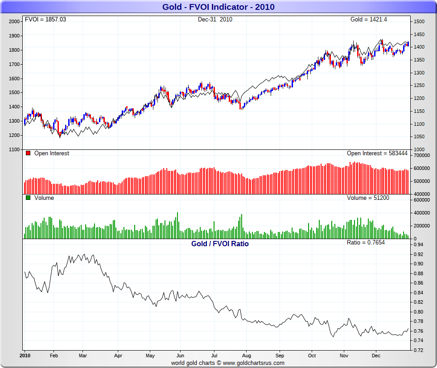The height and width of the screenshot is (368, 437).
Task: Select the 'Ratio = 0.7654' readout
Action: click(366, 243)
